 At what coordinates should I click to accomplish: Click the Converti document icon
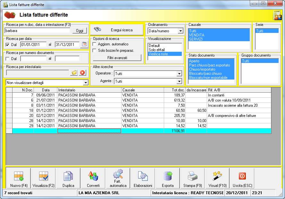[x=93, y=176]
